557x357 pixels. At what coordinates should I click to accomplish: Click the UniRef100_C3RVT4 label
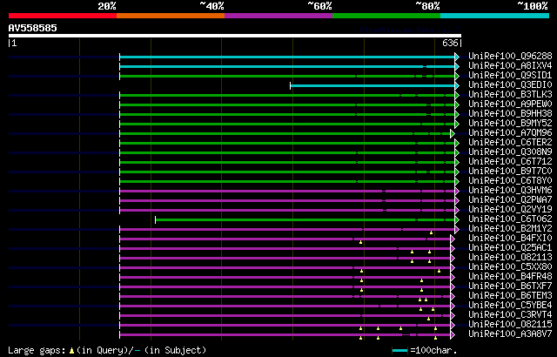[x=510, y=315]
